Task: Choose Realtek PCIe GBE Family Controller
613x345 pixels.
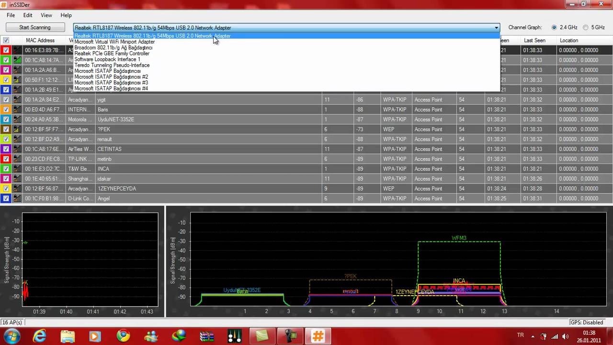Action: 286,54
